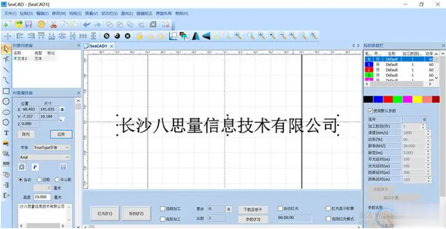Click the black circular X icon

(x=128, y=36)
